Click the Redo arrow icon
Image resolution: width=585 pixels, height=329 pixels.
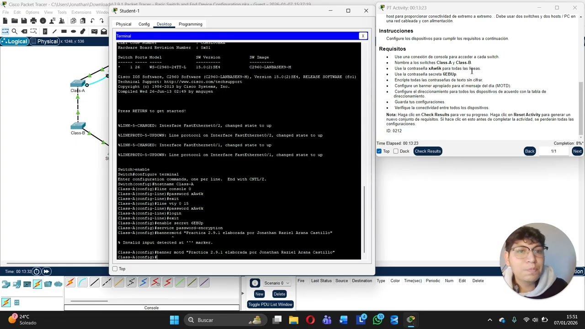(102, 21)
